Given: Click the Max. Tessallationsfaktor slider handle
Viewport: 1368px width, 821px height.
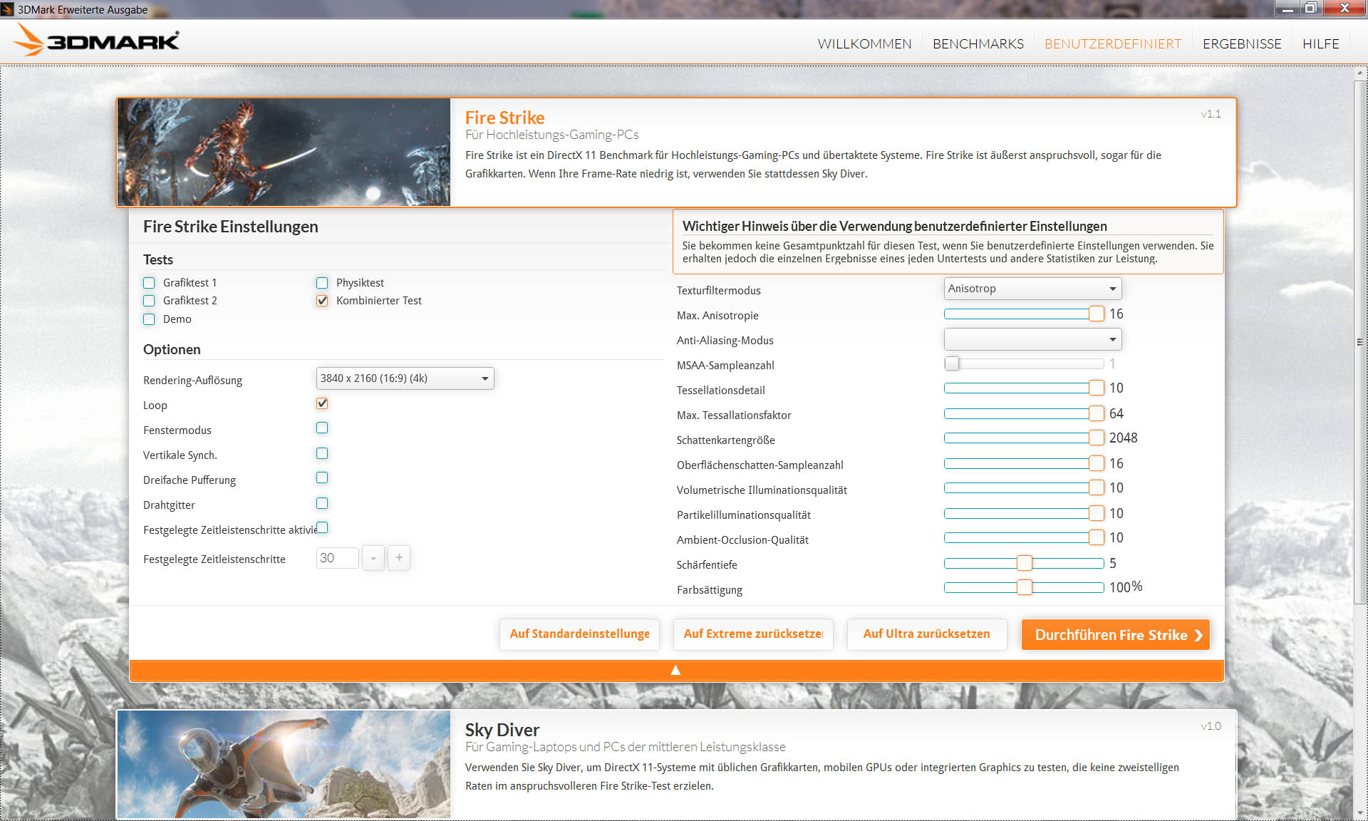Looking at the screenshot, I should coord(1097,413).
